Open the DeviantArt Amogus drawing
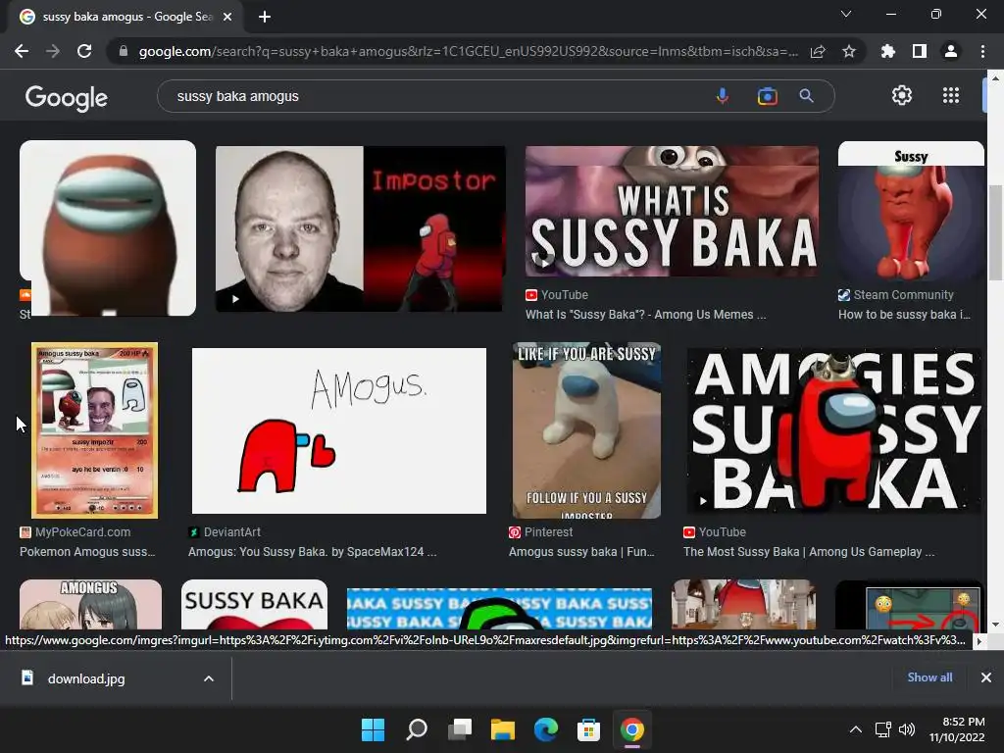 coord(338,431)
